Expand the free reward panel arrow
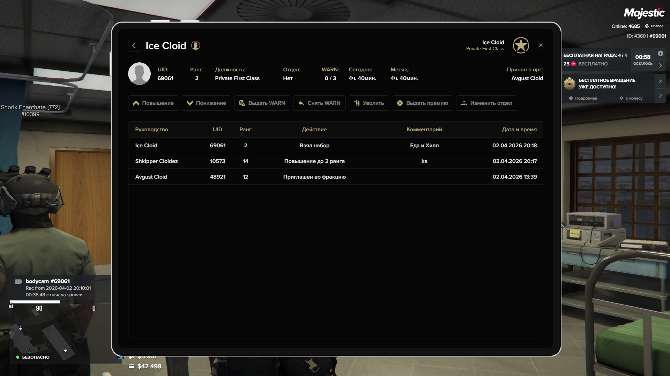 pos(660,65)
